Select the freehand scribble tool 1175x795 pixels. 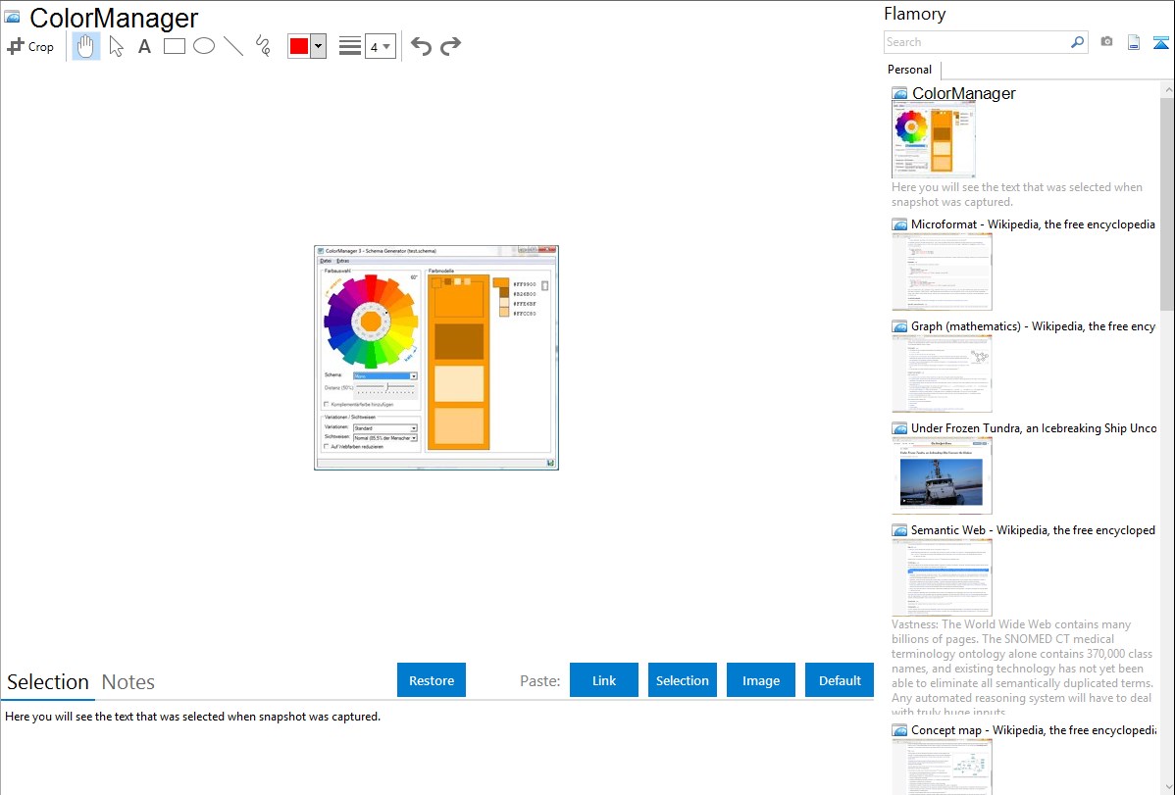pos(263,46)
